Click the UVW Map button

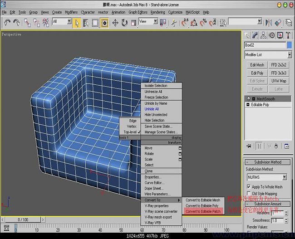point(279,81)
